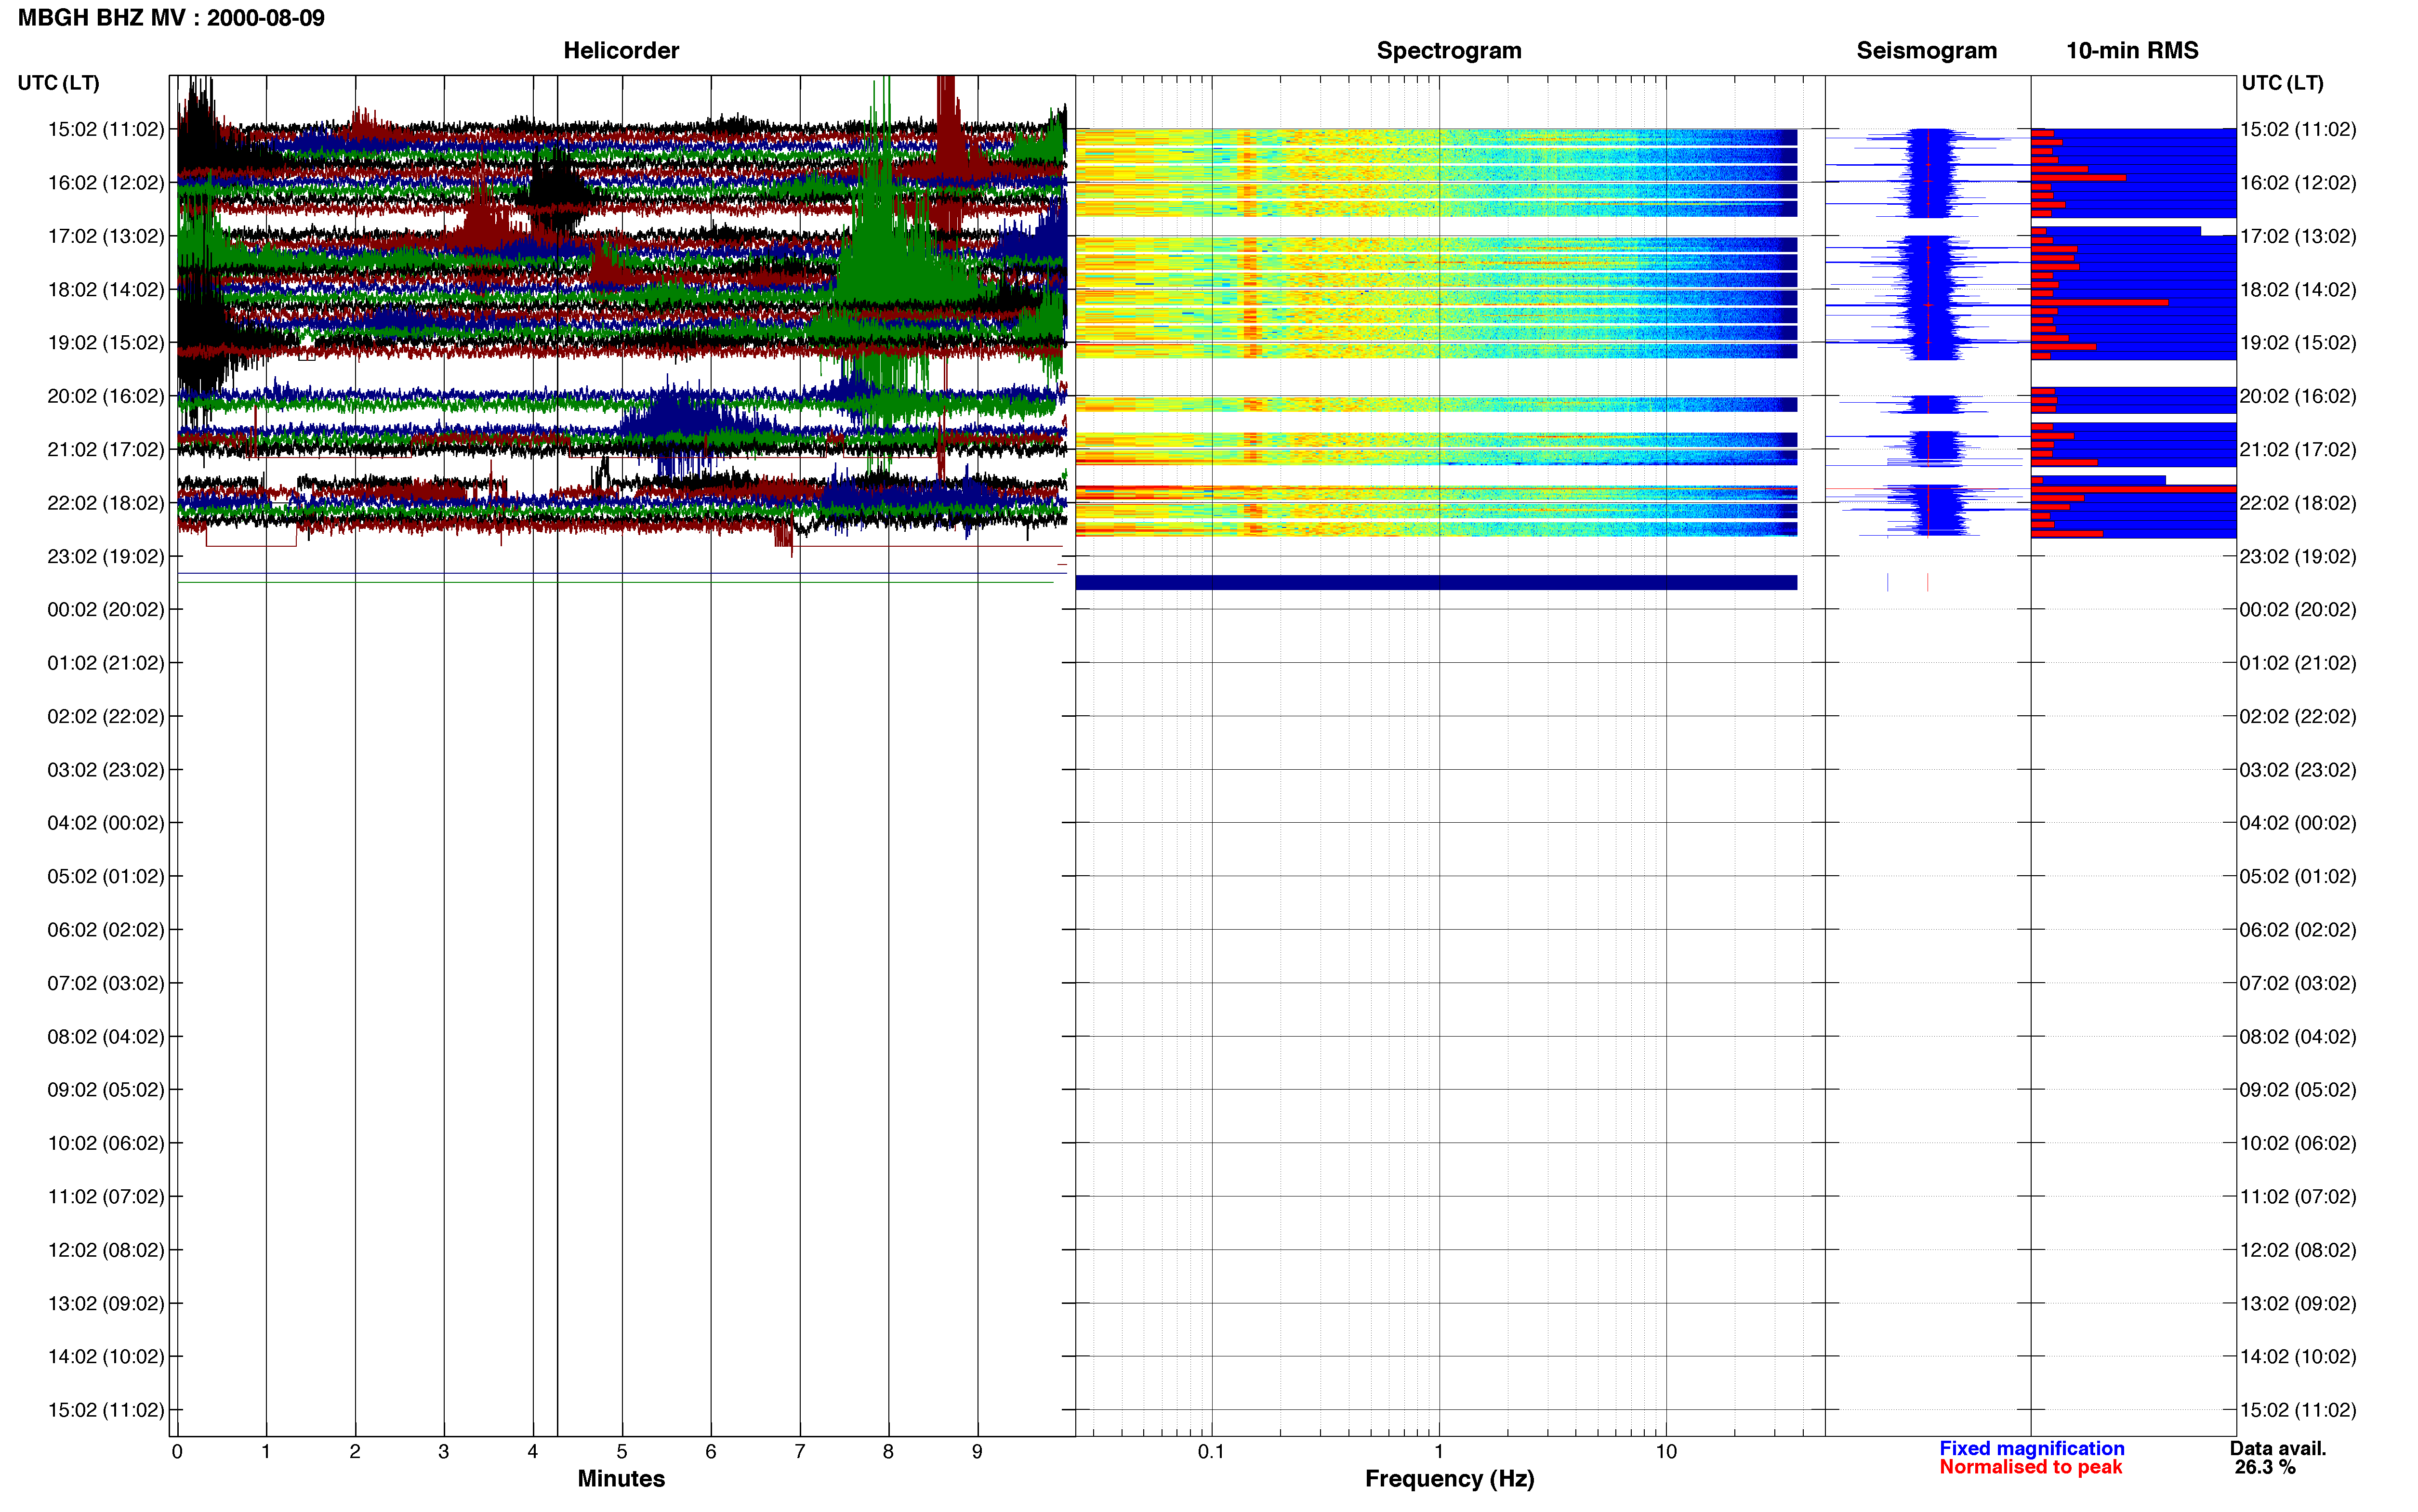Click the plot title MBGH BHZ MV : 2000-08-09

click(171, 18)
